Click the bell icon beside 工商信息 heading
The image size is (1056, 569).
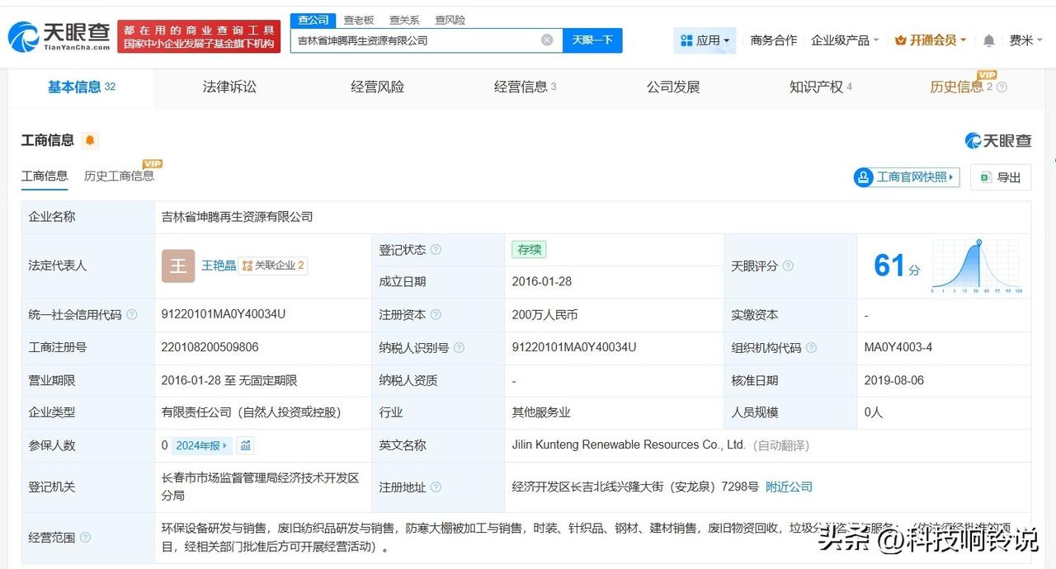click(91, 140)
